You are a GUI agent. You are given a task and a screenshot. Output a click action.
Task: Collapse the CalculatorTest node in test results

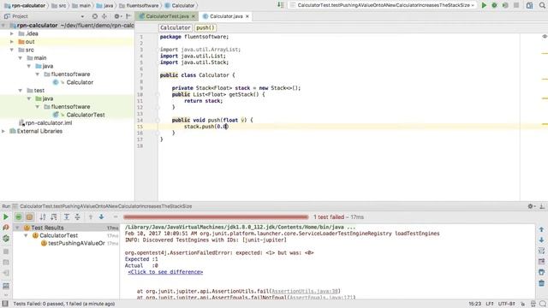[26, 236]
